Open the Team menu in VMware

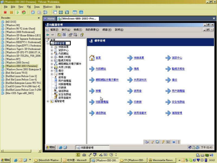pyautogui.click(x=37, y=7)
